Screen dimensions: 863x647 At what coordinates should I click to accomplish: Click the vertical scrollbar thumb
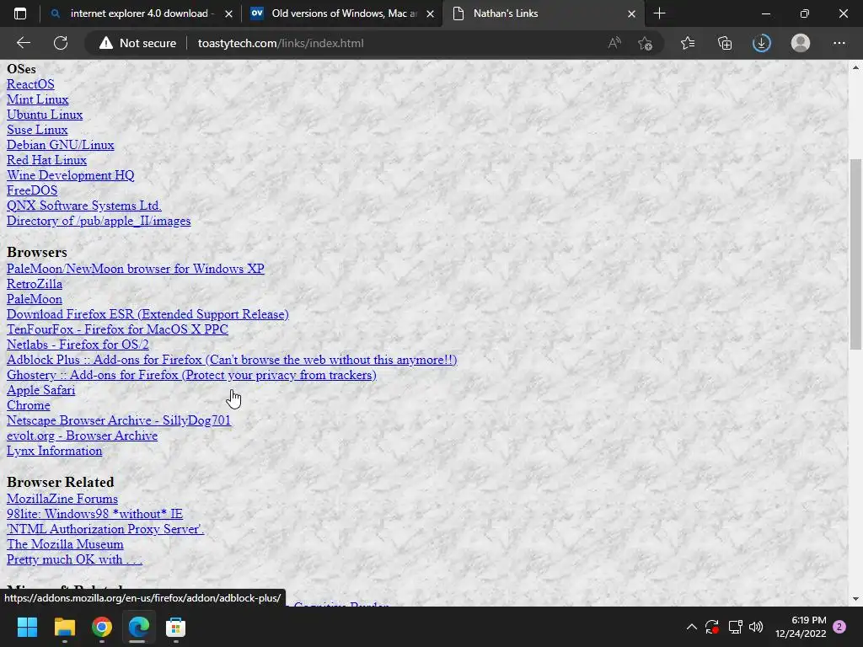[855, 253]
